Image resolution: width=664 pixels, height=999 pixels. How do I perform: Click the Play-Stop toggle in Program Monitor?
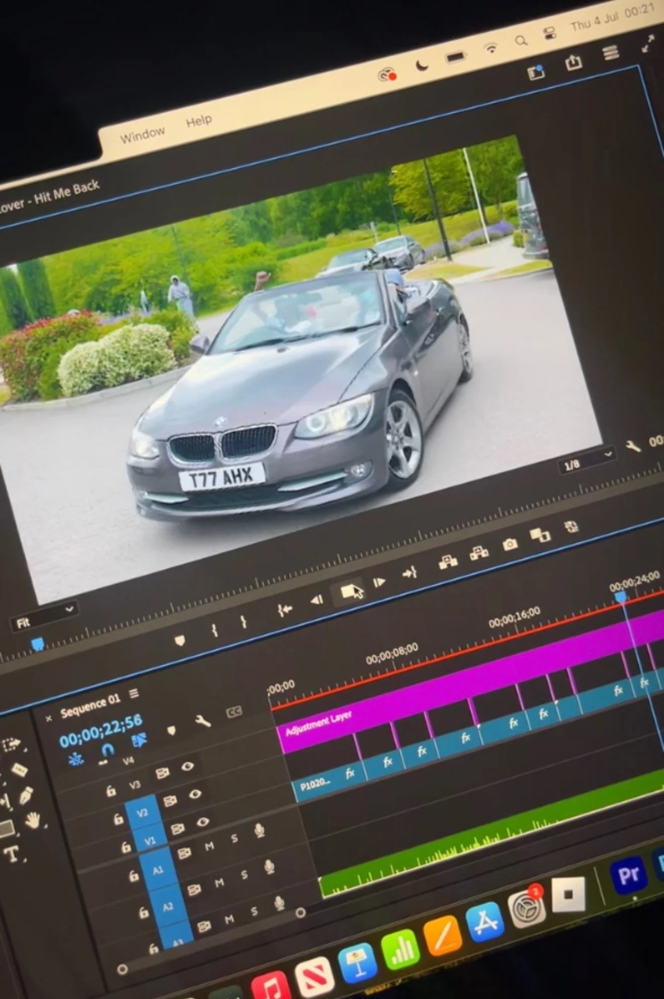[x=348, y=591]
